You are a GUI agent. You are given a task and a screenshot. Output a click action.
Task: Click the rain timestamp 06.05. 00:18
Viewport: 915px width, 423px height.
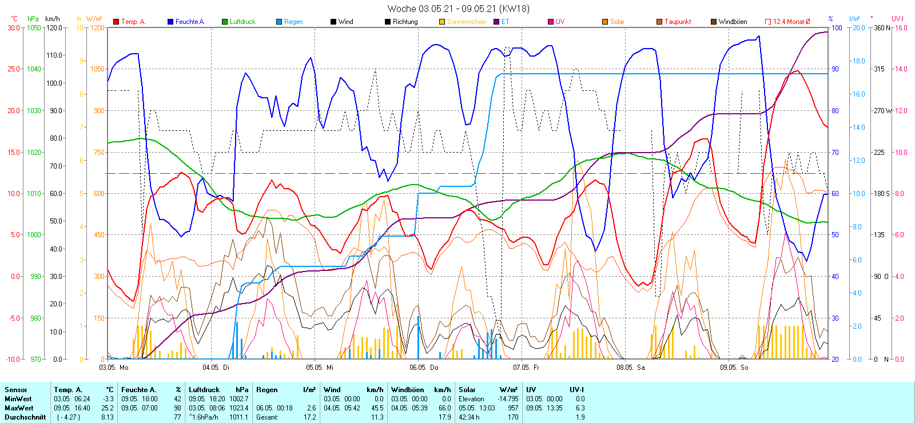tap(274, 408)
